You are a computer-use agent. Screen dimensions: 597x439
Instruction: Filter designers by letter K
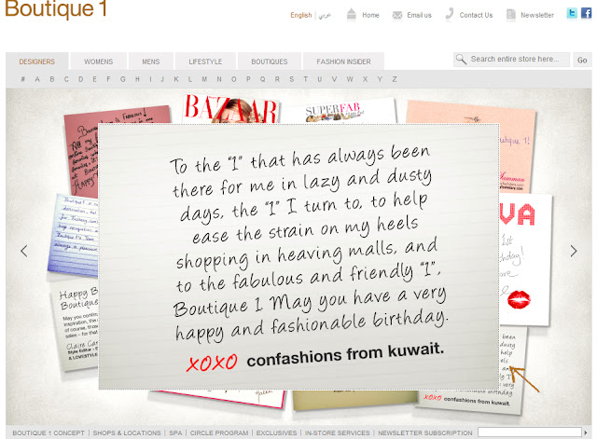[176, 79]
